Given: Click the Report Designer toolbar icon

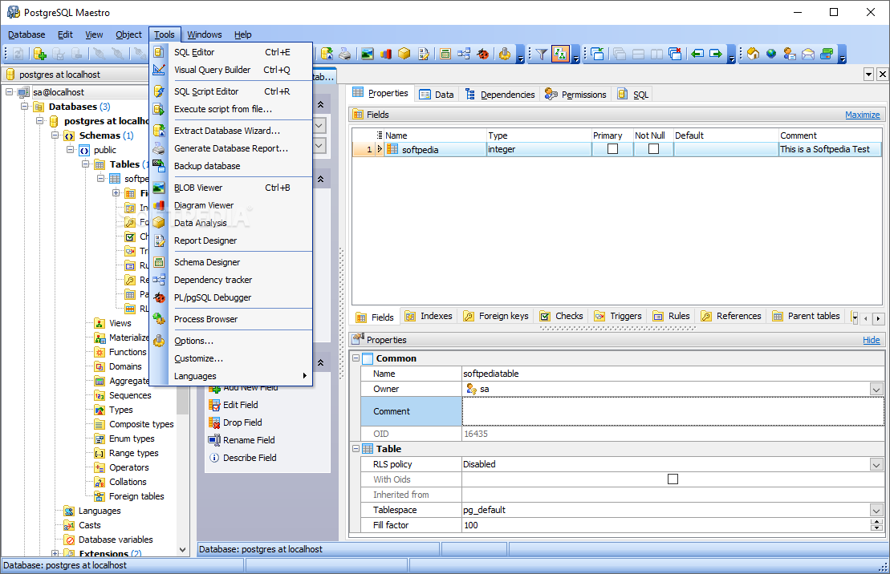Looking at the screenshot, I should point(424,54).
